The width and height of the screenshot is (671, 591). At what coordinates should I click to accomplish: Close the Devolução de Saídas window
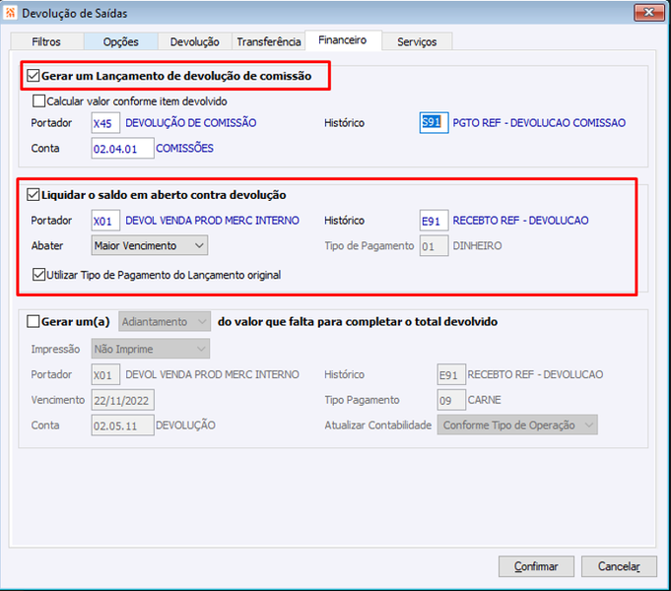tap(648, 13)
